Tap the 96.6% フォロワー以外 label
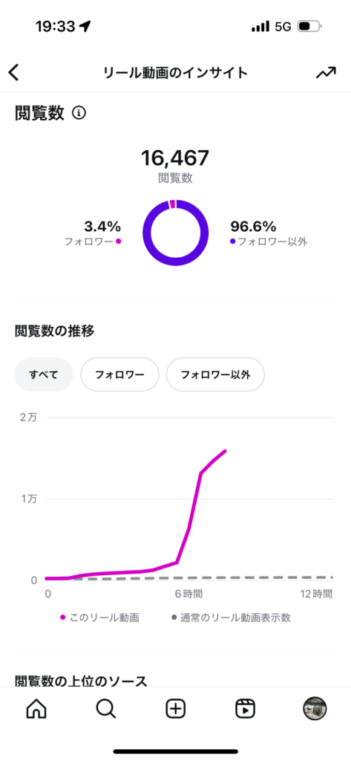This screenshot has width=351, height=761. pos(269,233)
